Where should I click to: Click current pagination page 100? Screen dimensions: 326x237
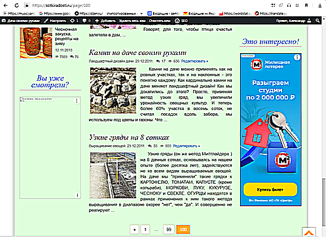(183, 229)
